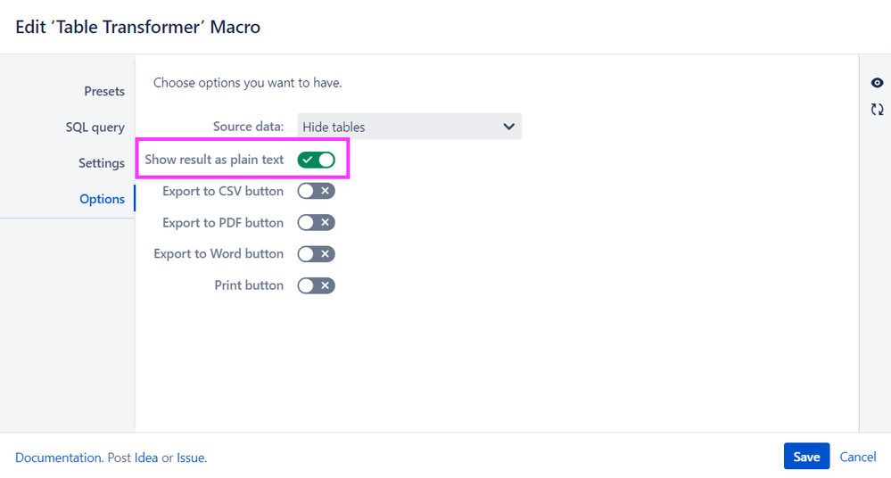
Task: Click the Export to CSV button label
Action: click(x=223, y=191)
